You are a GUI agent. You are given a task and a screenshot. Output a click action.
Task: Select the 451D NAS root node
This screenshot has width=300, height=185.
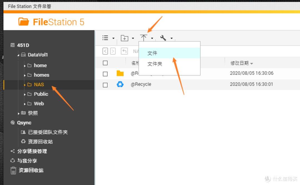pos(23,45)
